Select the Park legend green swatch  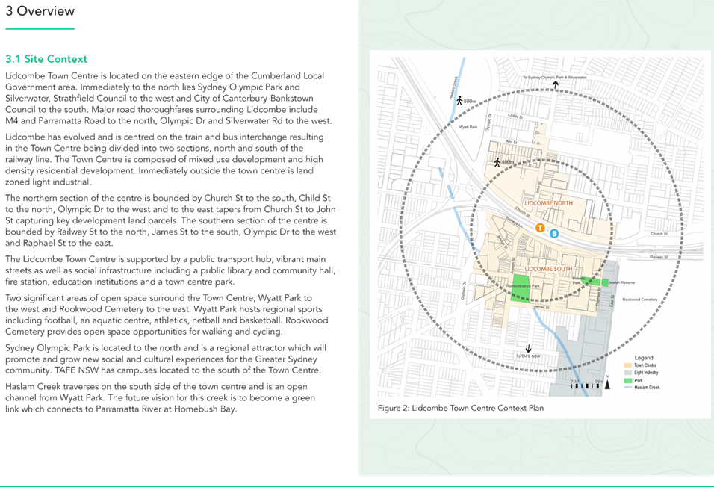click(x=628, y=380)
